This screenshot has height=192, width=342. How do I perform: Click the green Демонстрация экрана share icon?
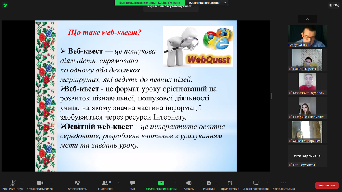pos(161,183)
